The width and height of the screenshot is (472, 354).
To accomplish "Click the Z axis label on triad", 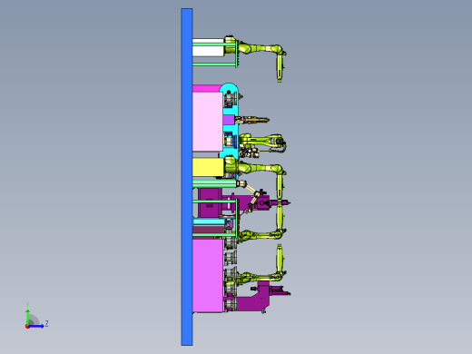I will 47,323.
